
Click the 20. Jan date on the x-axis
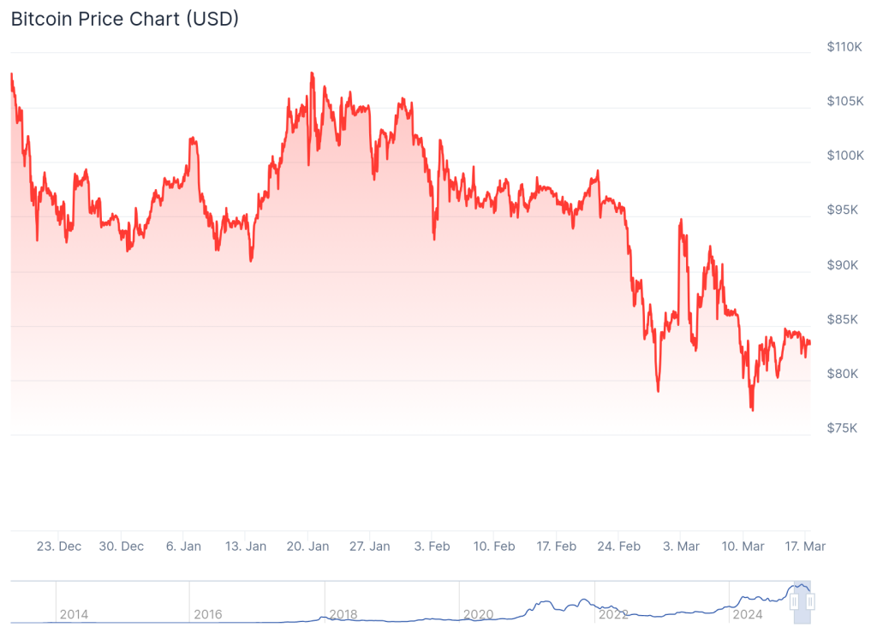(307, 547)
